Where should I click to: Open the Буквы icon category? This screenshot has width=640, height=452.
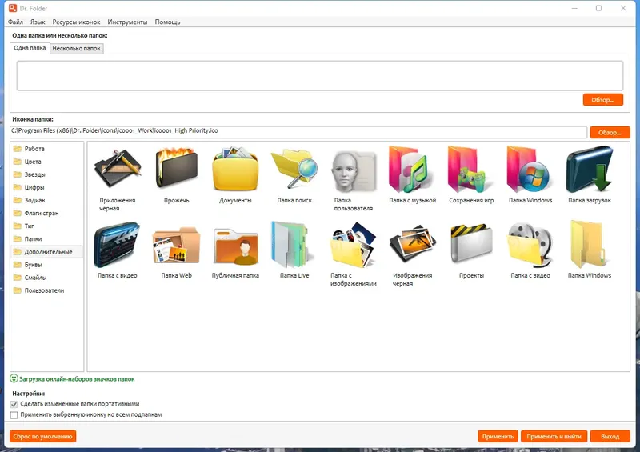click(46, 265)
